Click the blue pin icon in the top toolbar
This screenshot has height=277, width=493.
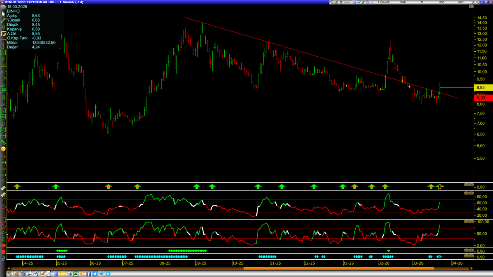coord(472,2)
